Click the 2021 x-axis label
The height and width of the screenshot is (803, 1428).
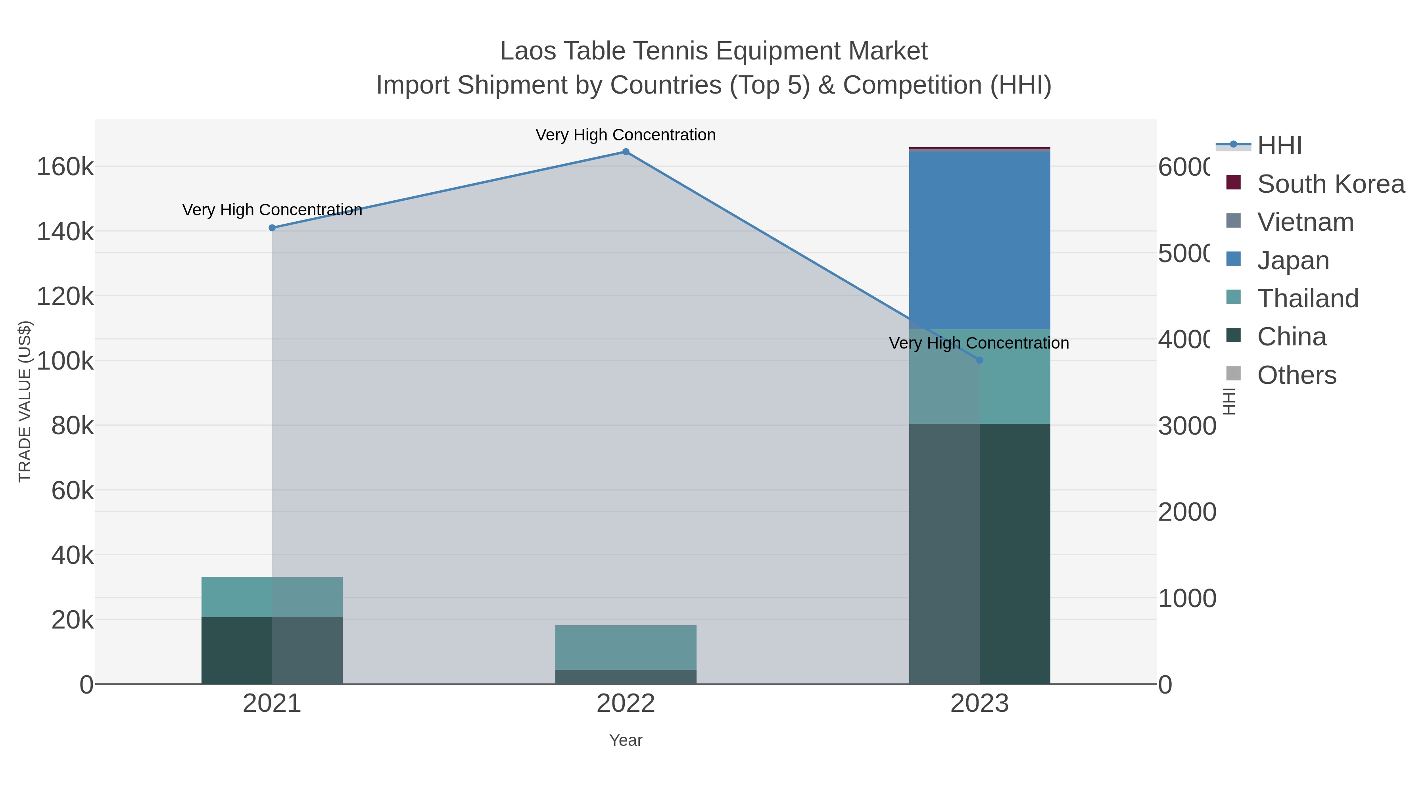click(272, 704)
